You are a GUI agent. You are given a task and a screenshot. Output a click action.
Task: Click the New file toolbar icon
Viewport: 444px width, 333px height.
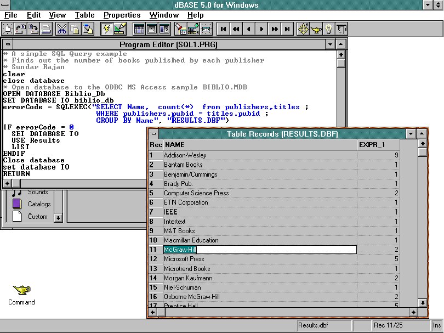8,29
